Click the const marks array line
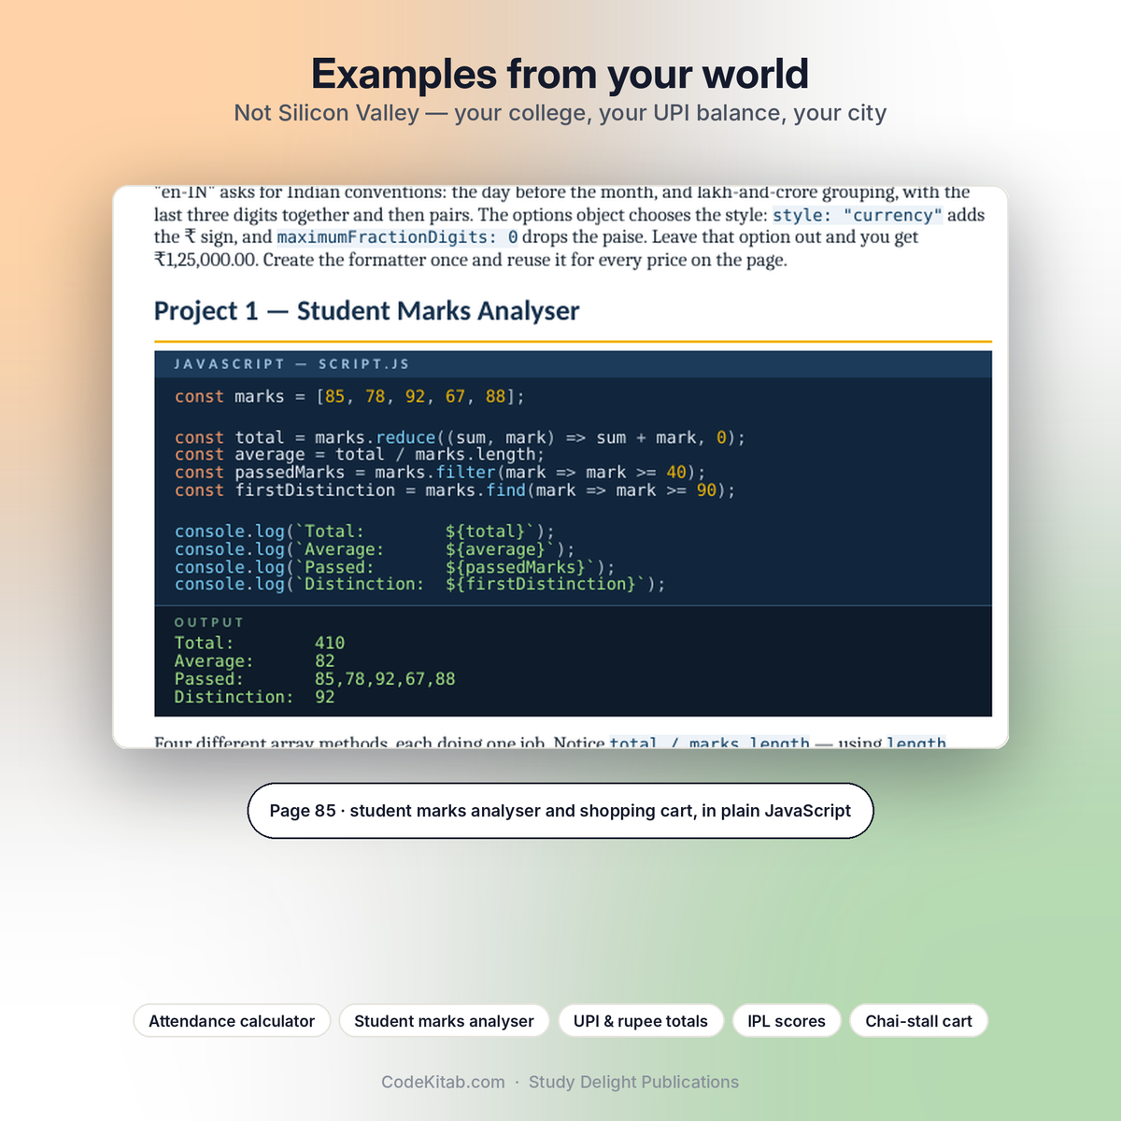1121x1121 pixels. click(349, 396)
